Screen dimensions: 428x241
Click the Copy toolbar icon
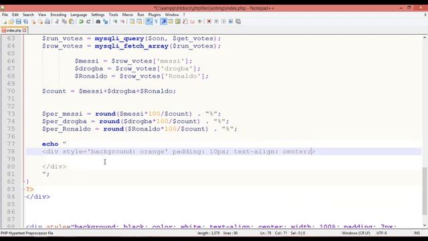tap(64, 21)
